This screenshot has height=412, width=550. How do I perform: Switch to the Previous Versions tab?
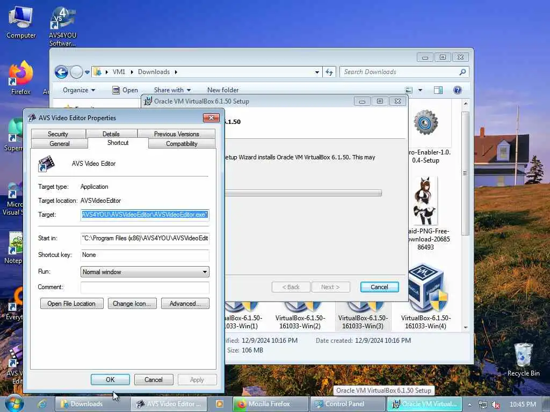click(x=176, y=134)
